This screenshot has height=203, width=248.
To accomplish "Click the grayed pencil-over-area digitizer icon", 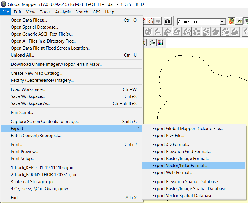I will pyautogui.click(x=216, y=32).
